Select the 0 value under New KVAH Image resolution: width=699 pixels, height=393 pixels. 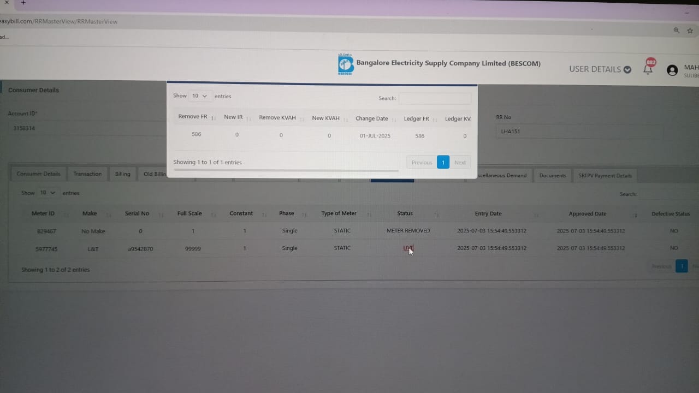pyautogui.click(x=329, y=136)
